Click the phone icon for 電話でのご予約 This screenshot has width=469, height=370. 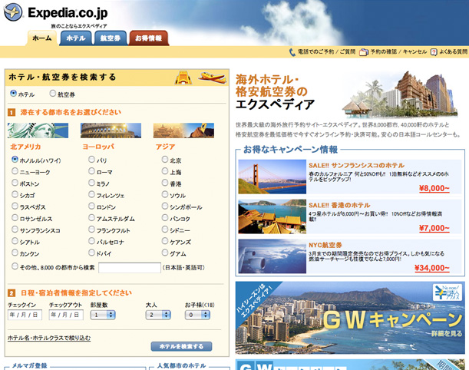click(292, 52)
